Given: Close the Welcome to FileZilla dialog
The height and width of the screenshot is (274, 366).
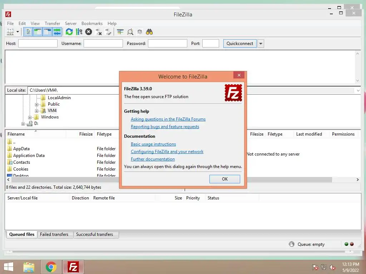Looking at the screenshot, I should pos(239,75).
